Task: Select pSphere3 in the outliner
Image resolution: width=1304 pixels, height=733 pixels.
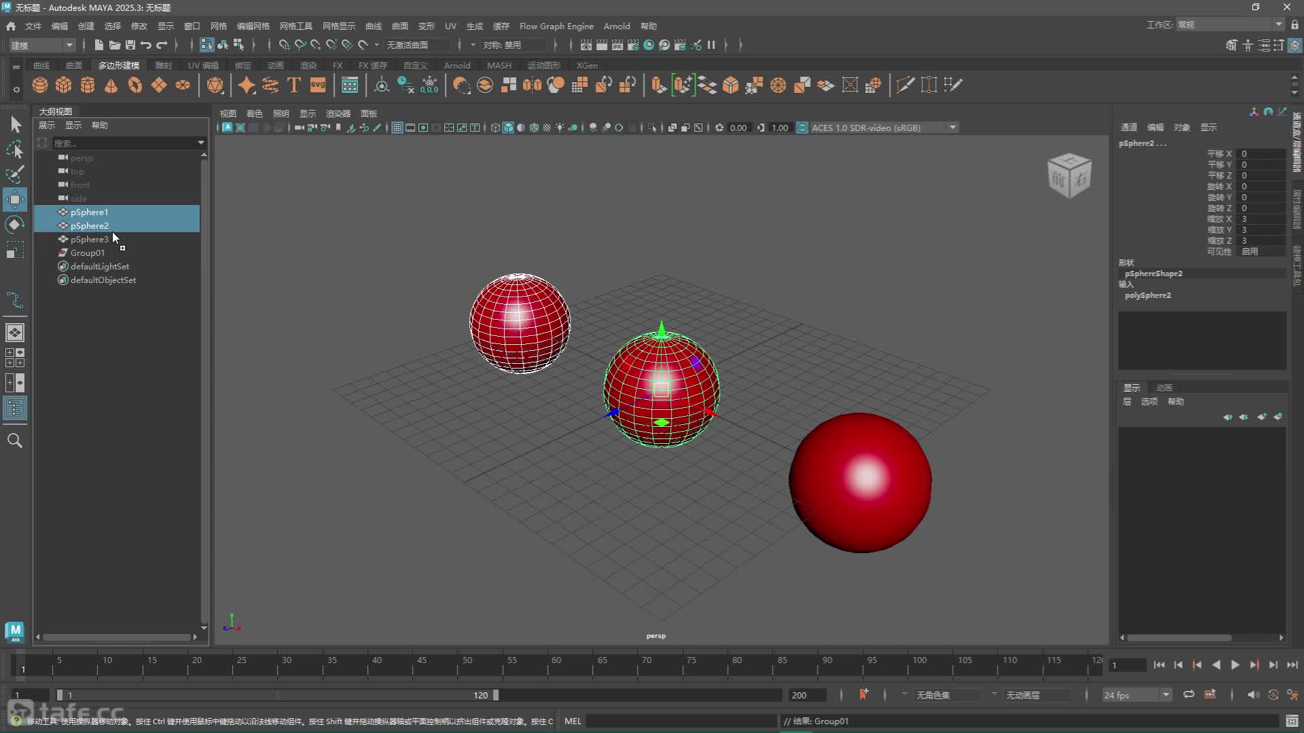Action: coord(89,239)
